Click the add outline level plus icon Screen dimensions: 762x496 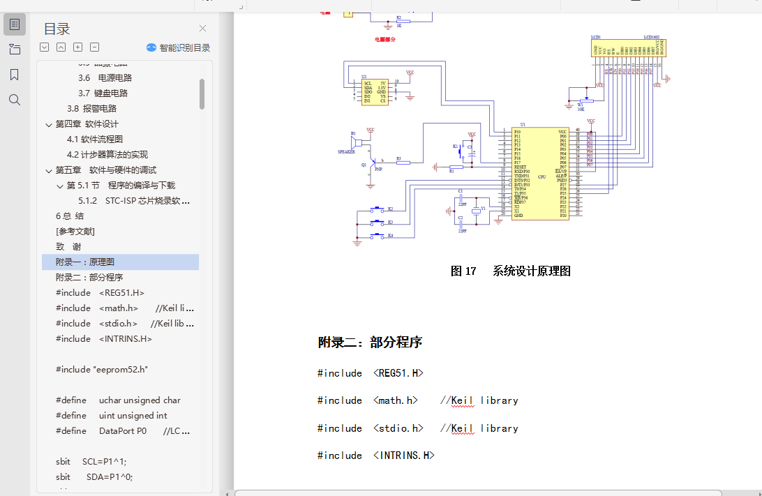click(77, 47)
